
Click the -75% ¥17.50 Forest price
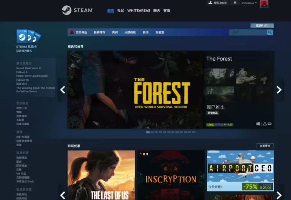220,125
